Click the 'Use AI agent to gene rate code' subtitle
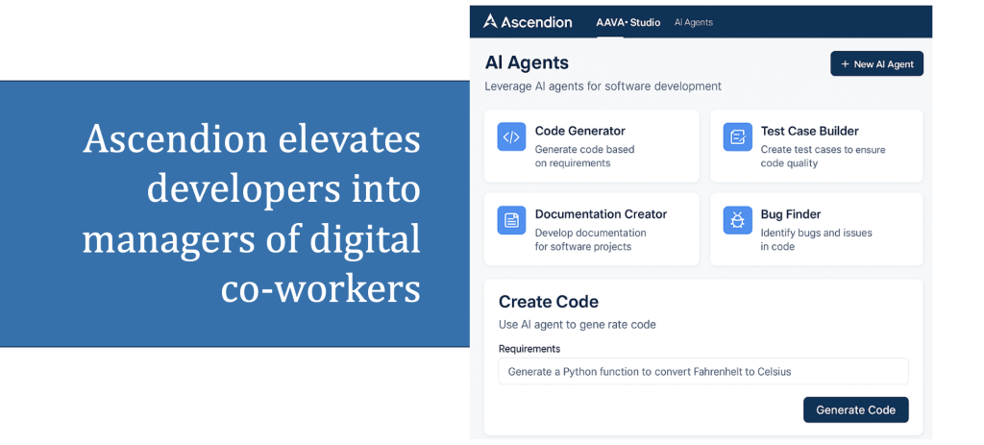Image resolution: width=984 pixels, height=445 pixels. [577, 325]
